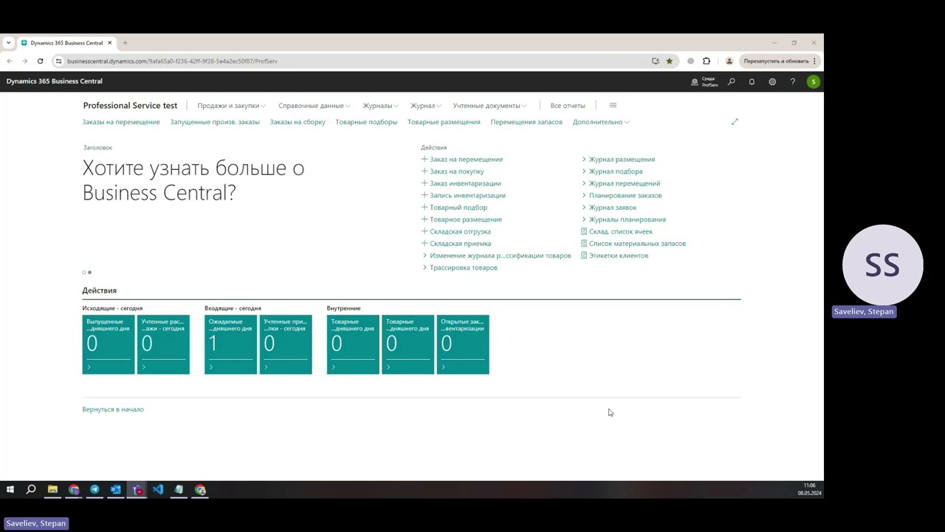
Task: Reload the page in Chrome
Action: [x=40, y=61]
